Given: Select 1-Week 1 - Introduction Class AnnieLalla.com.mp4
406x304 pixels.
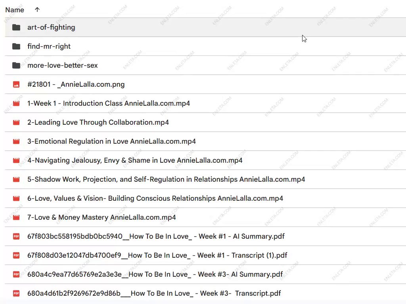Looking at the screenshot, I should click(x=109, y=103).
